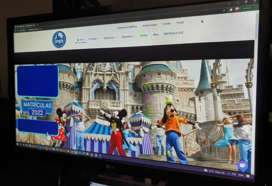Open Task View on the taskbar

point(27,145)
